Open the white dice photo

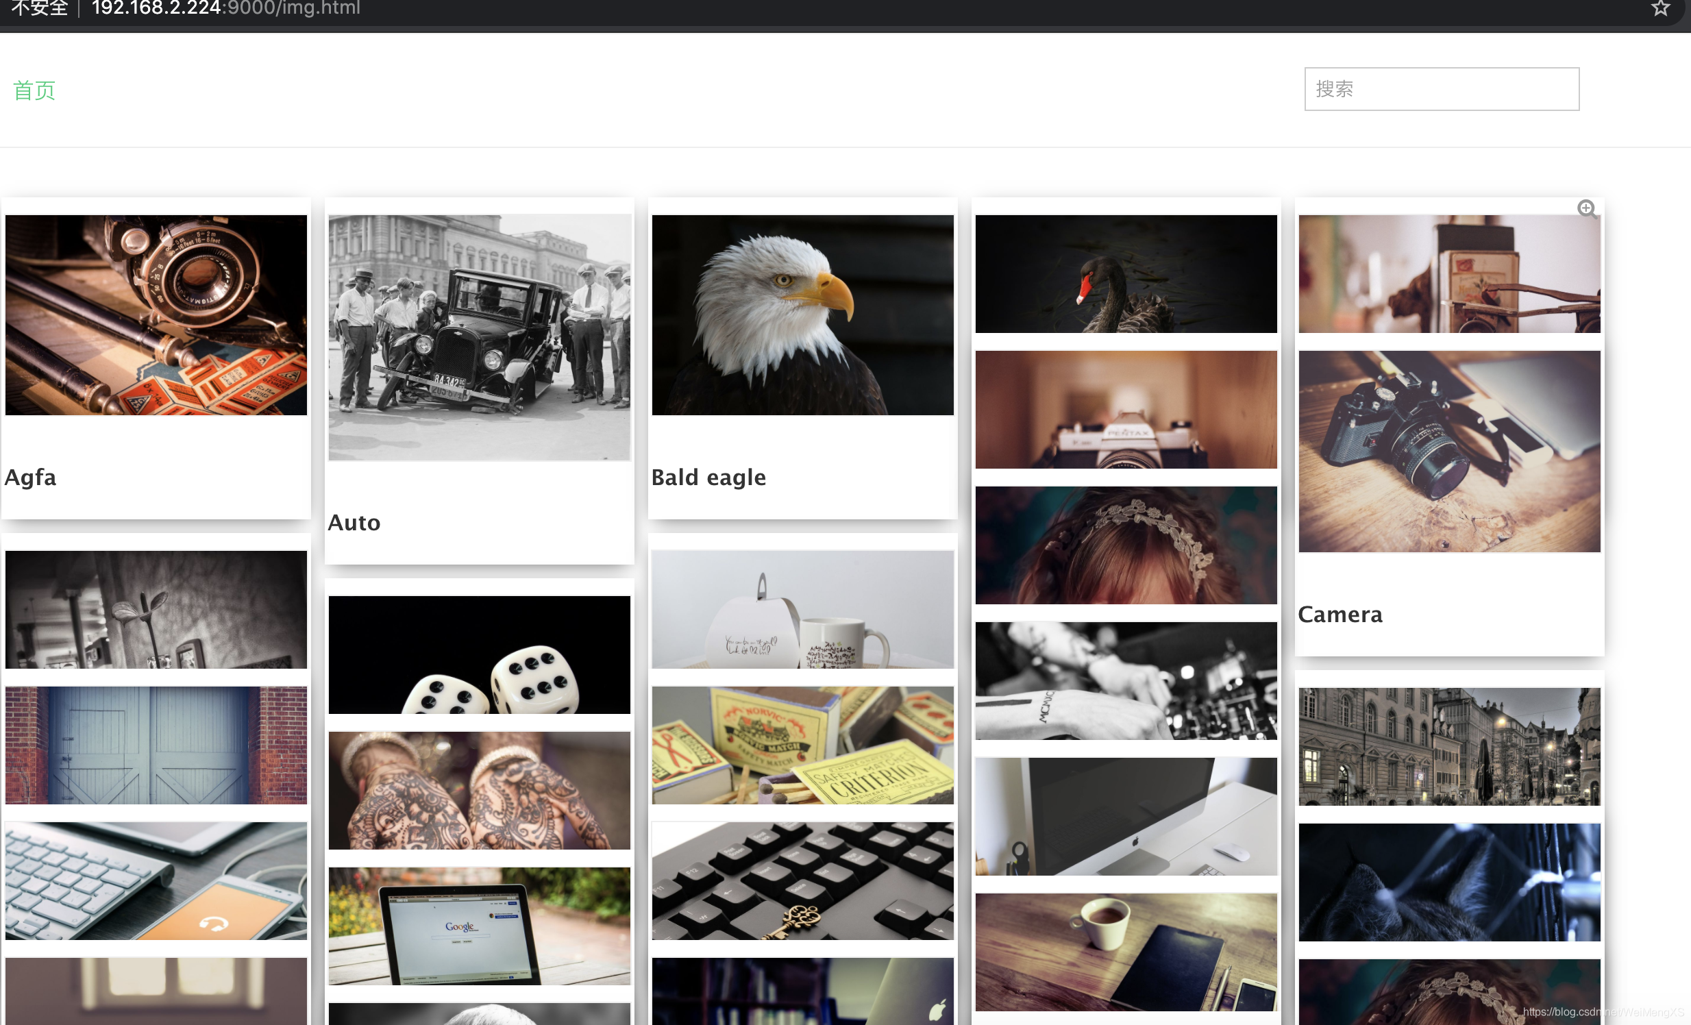[479, 654]
